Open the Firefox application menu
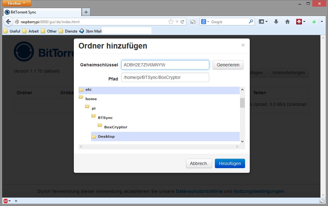Screen dimensions: 328x206 [17, 3]
